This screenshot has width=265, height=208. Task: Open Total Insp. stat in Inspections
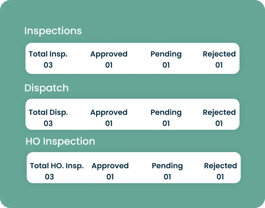tap(48, 54)
